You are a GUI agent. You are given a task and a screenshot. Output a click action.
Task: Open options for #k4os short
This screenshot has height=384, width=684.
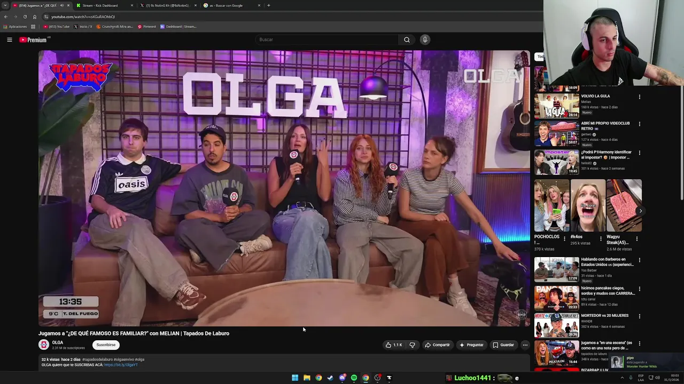601,239
